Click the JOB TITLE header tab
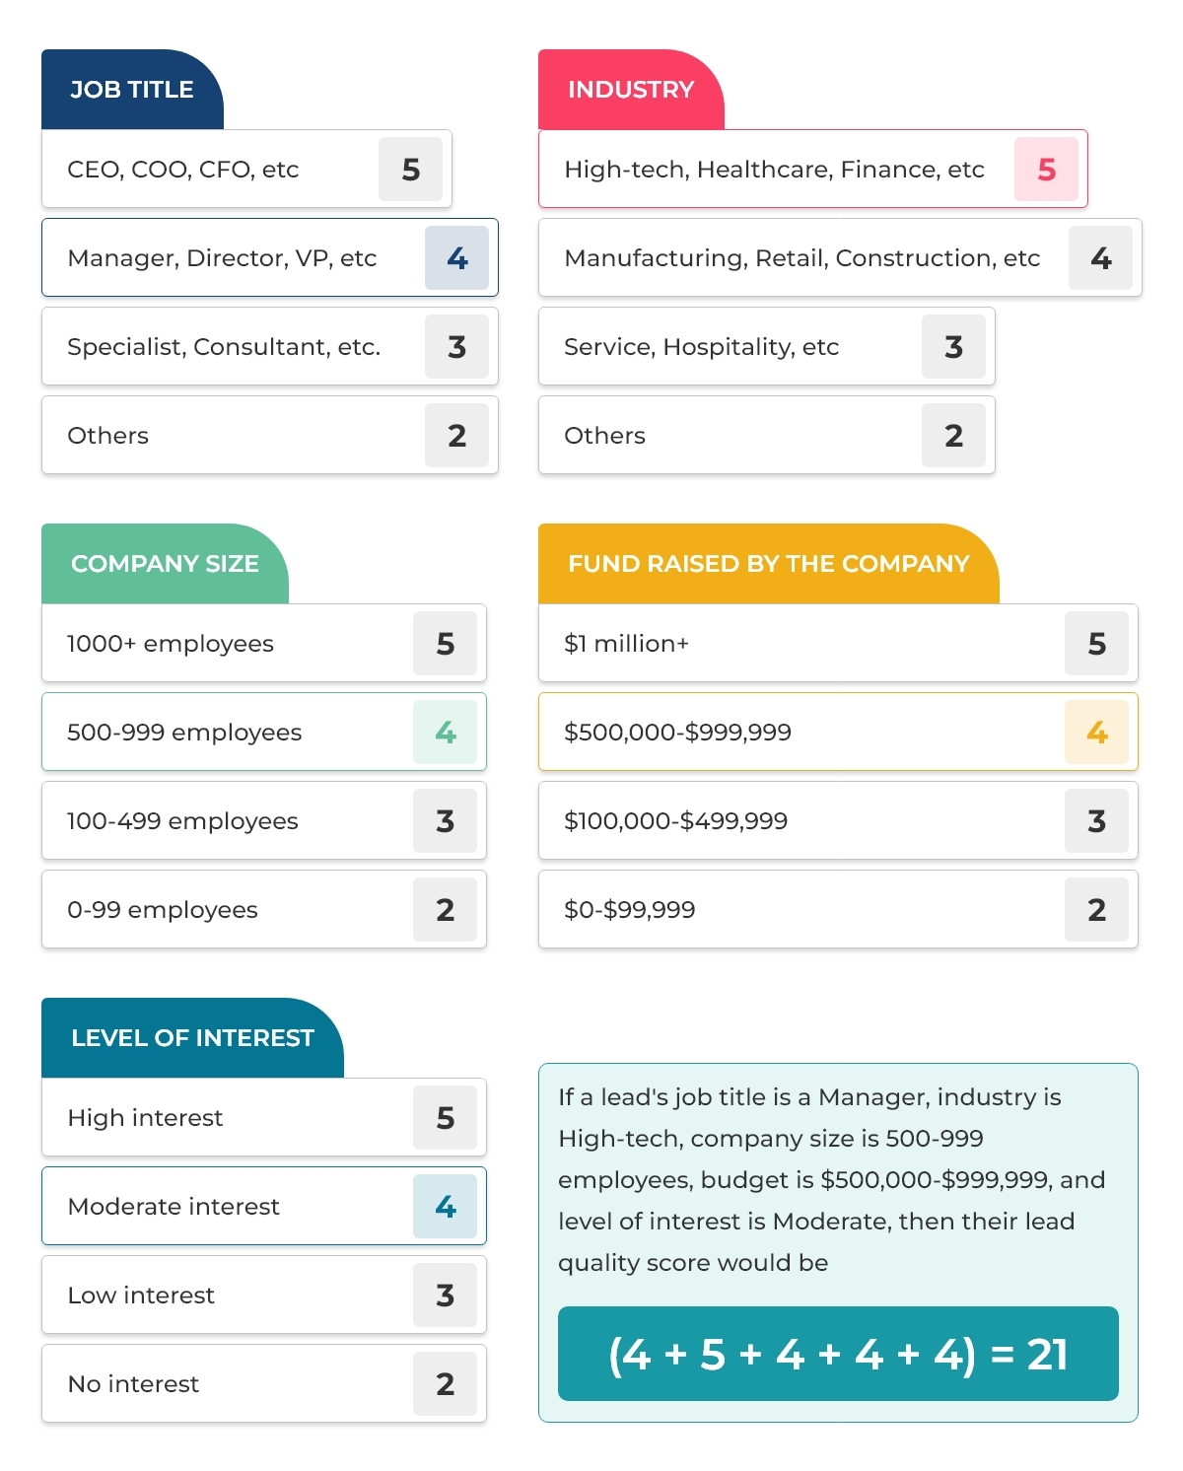The width and height of the screenshot is (1183, 1471). click(132, 90)
